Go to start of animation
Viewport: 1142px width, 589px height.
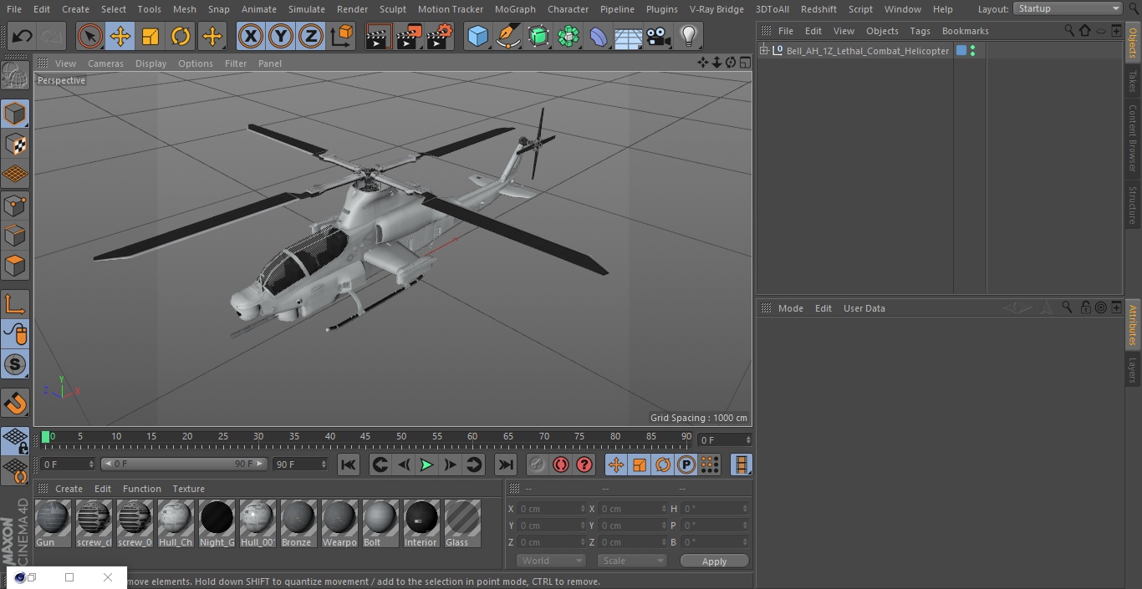pyautogui.click(x=349, y=465)
